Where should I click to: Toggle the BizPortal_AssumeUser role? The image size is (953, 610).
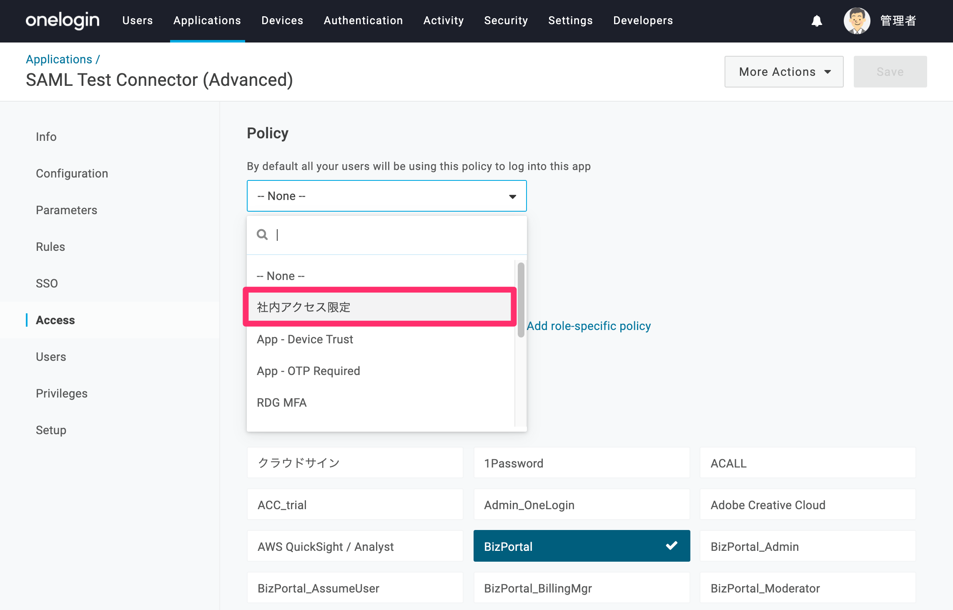click(x=355, y=587)
